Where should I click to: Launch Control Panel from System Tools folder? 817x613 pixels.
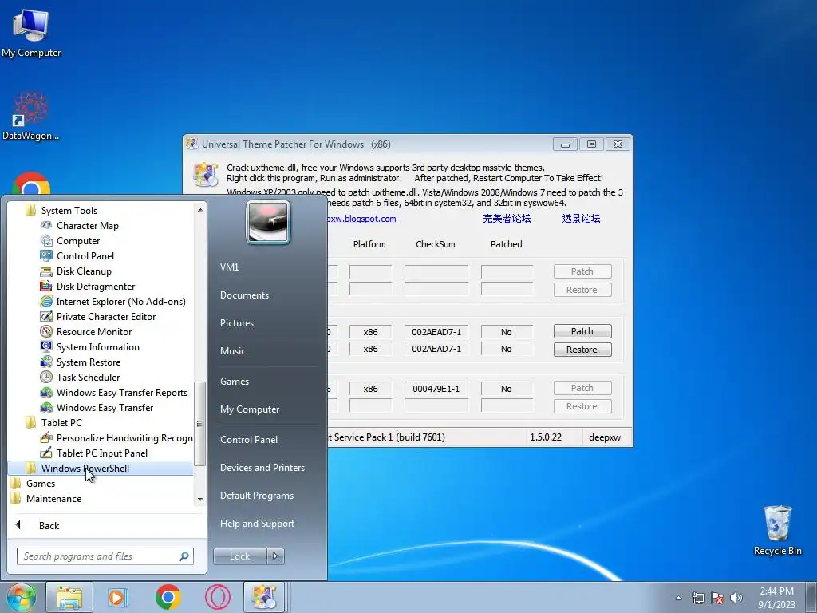coord(85,256)
